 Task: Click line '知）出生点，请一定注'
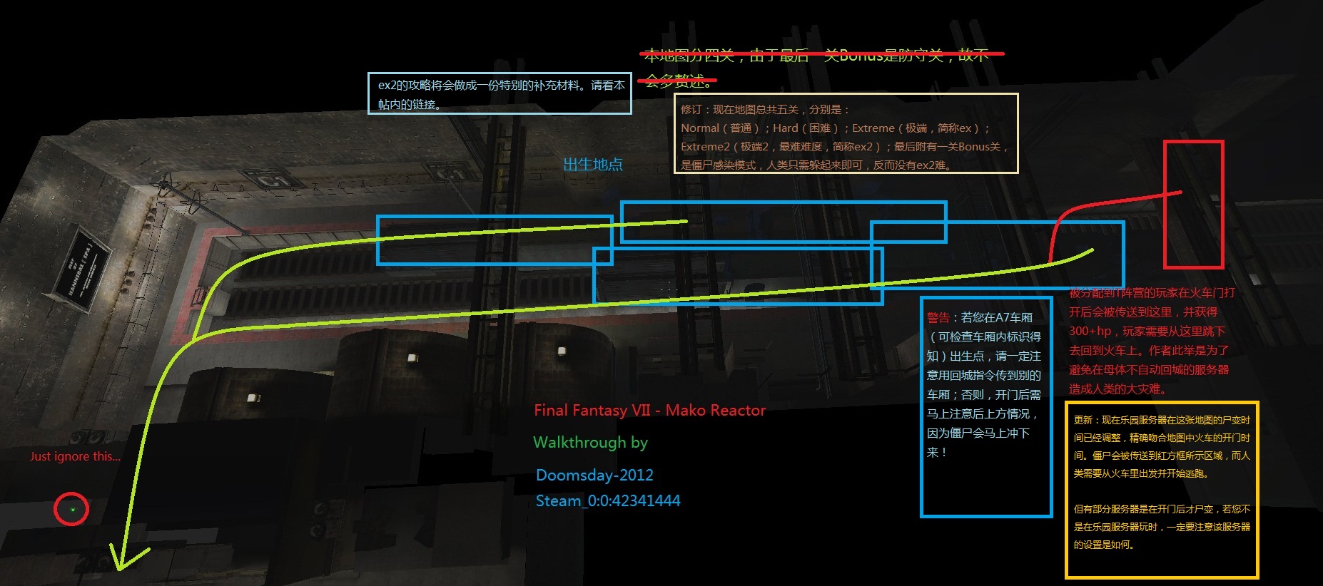(x=984, y=356)
